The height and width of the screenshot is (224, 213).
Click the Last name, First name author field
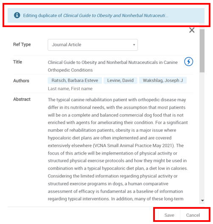[x=70, y=89]
